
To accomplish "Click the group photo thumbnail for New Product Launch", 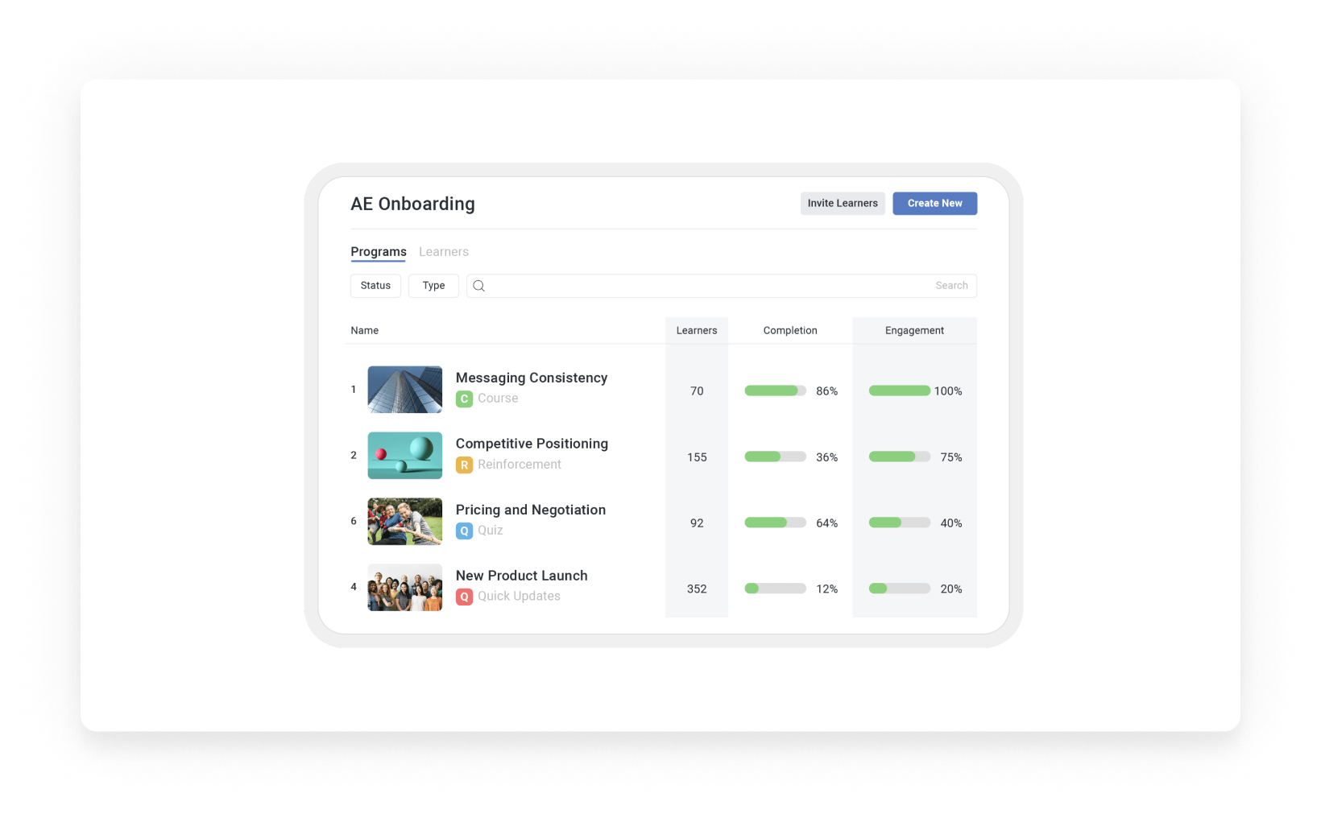I will [404, 588].
